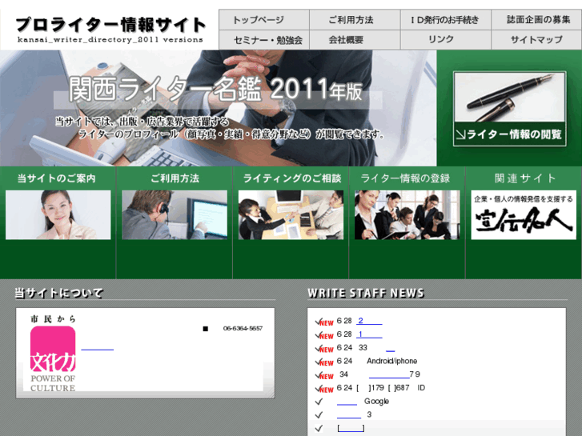Open ライター情報の登録 panel heading

(x=405, y=178)
